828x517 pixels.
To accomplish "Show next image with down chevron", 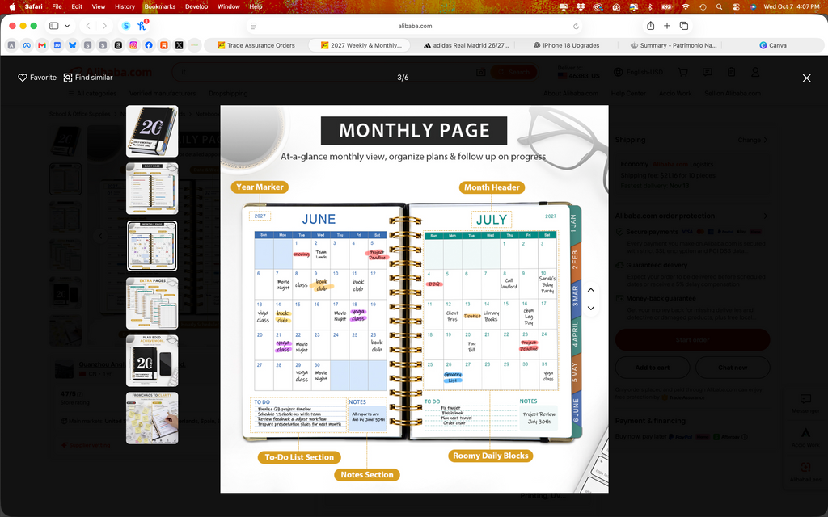I will click(591, 308).
